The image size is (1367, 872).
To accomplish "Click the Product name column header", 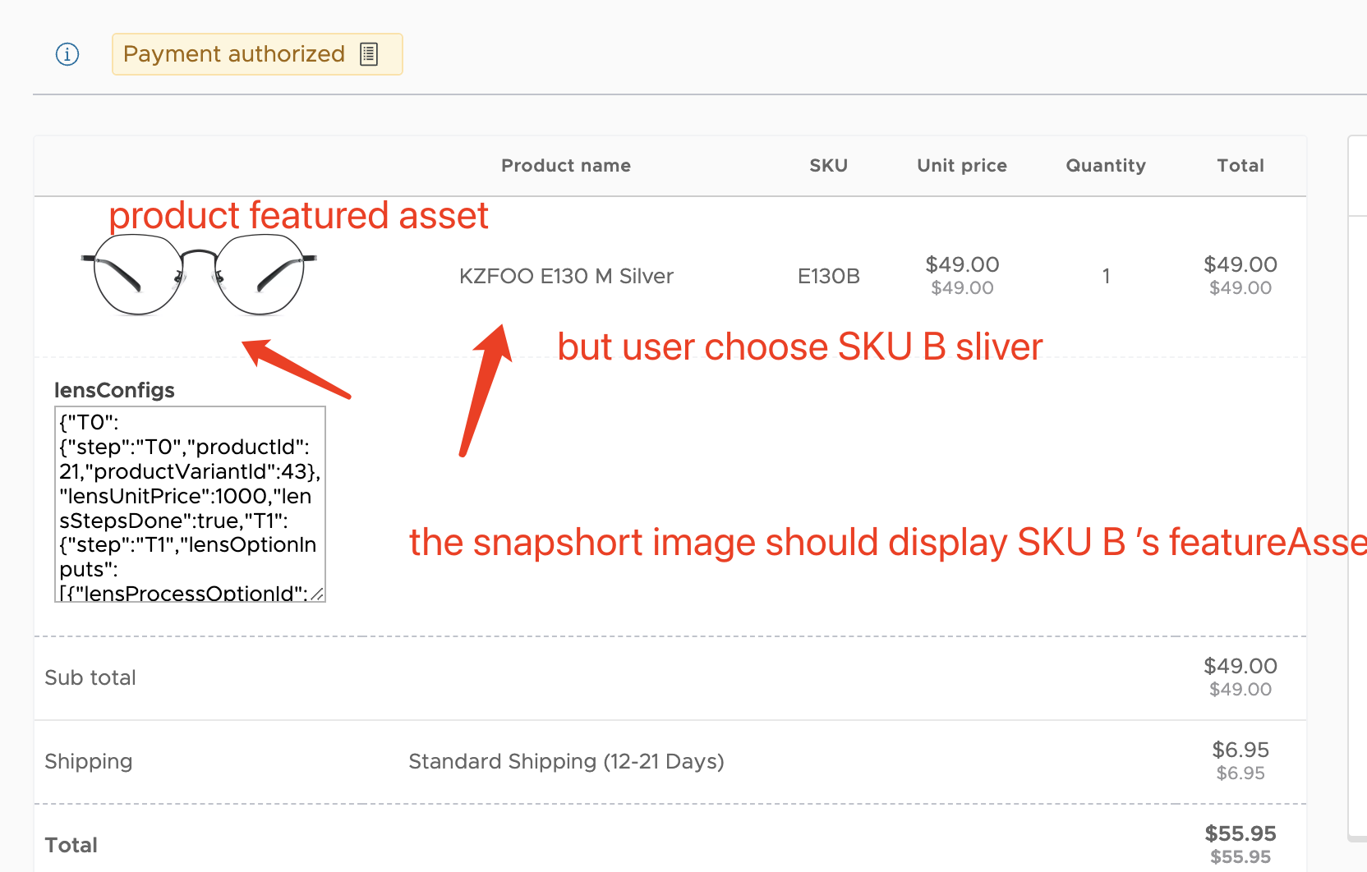I will point(566,165).
